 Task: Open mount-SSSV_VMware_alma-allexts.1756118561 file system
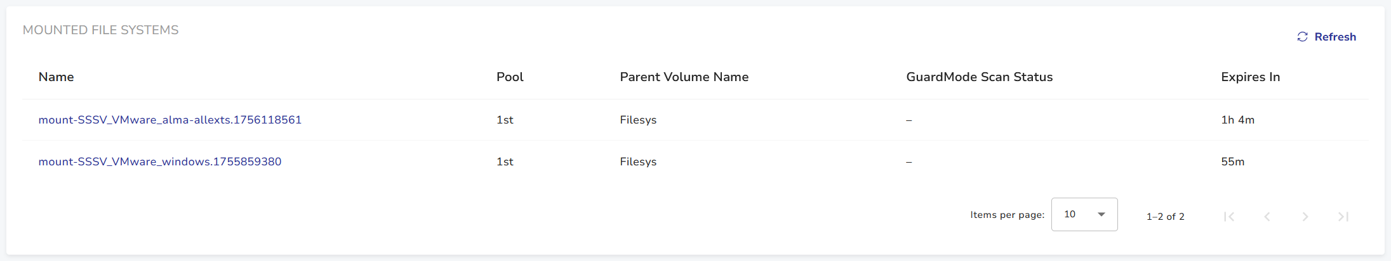(x=170, y=120)
